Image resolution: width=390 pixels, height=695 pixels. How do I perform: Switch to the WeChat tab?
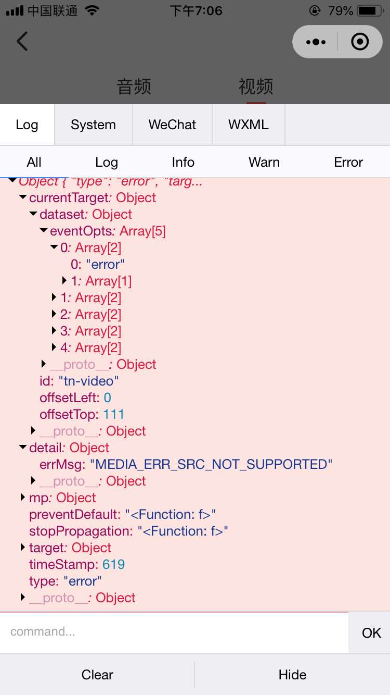tap(172, 125)
